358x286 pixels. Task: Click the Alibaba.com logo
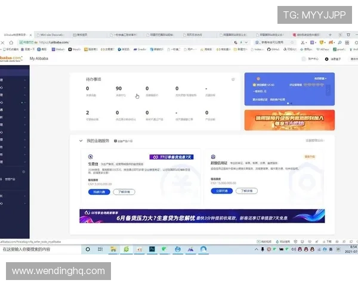[x=11, y=58]
